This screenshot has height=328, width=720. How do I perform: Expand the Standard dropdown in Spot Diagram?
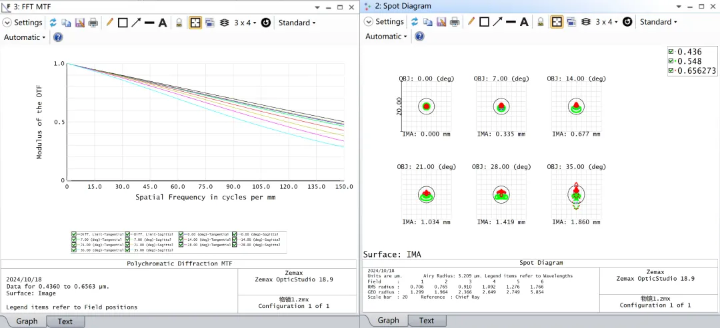pyautogui.click(x=658, y=22)
